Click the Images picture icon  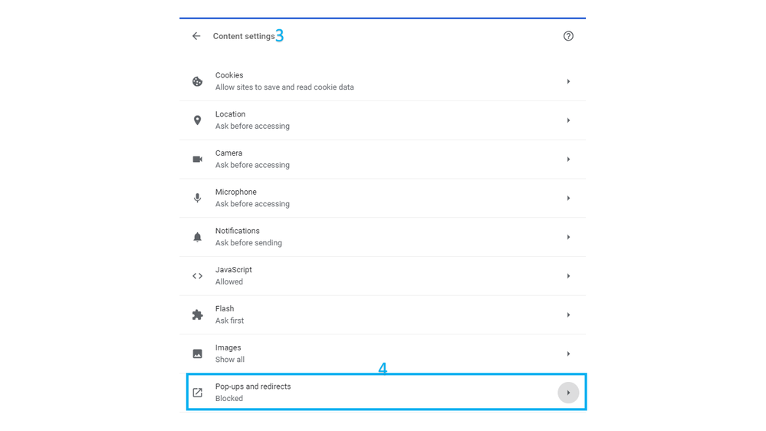197,354
